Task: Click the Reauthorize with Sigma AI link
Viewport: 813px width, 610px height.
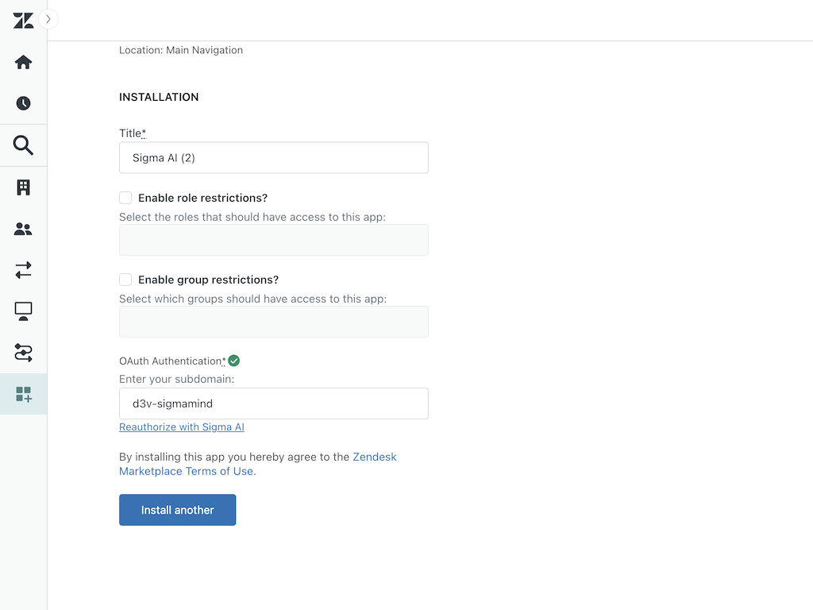Action: pos(182,427)
